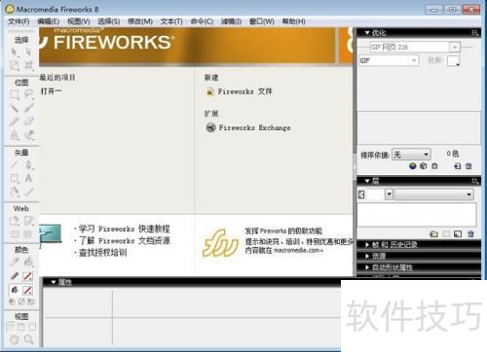This screenshot has height=352, width=487.
Task: Select the vector Line tool
Action: tap(14, 164)
